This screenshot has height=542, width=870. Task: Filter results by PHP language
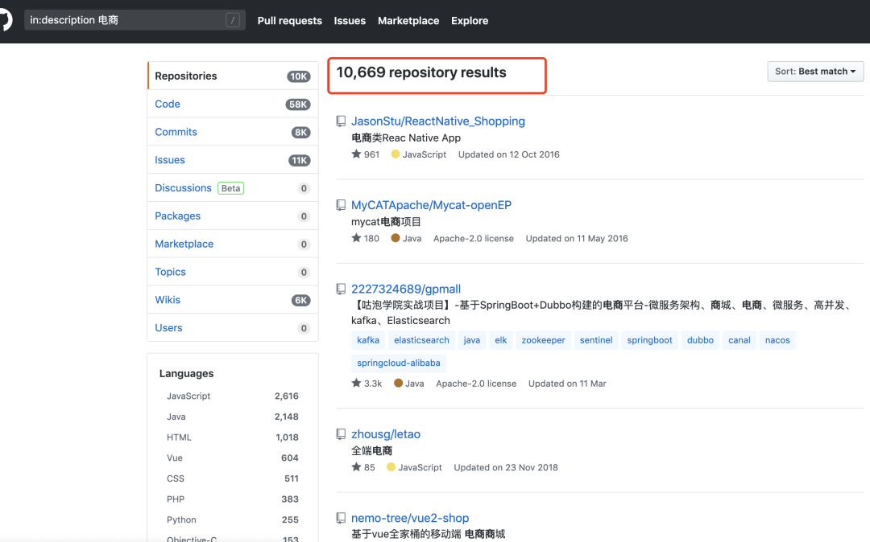[x=233, y=499]
